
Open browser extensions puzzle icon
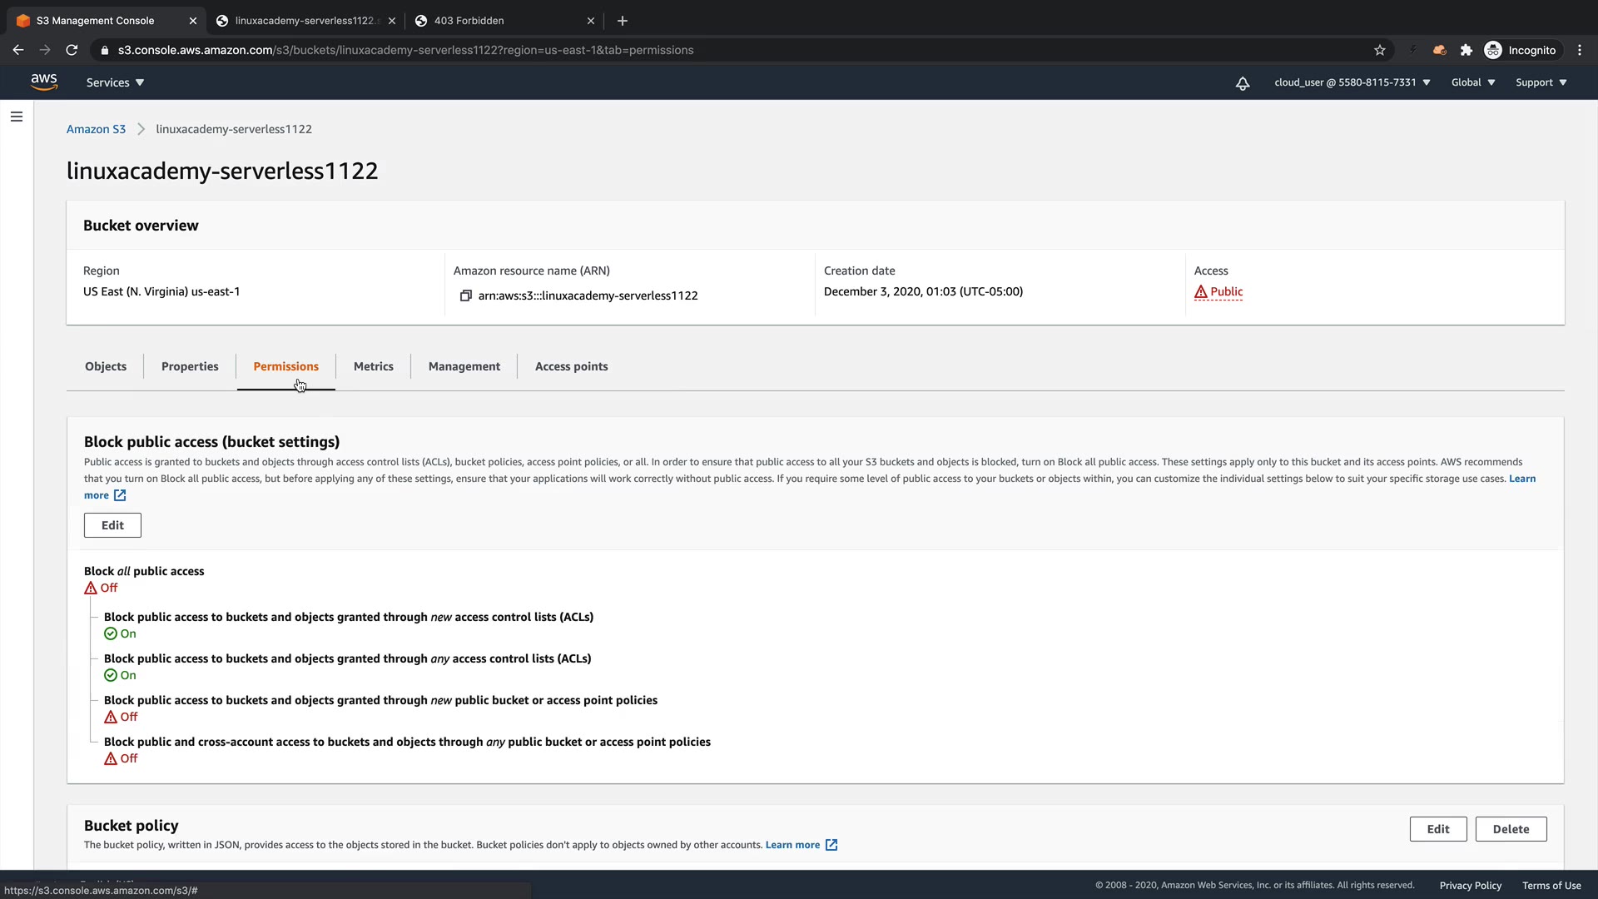1466,50
